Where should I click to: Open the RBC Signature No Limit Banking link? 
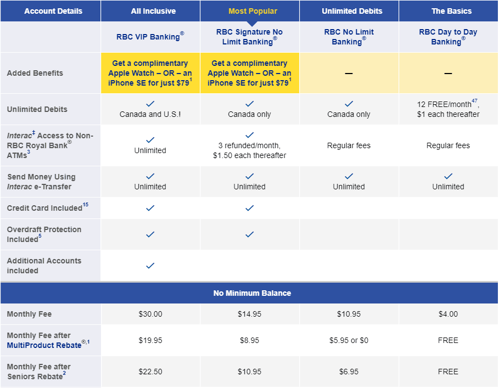(x=249, y=37)
